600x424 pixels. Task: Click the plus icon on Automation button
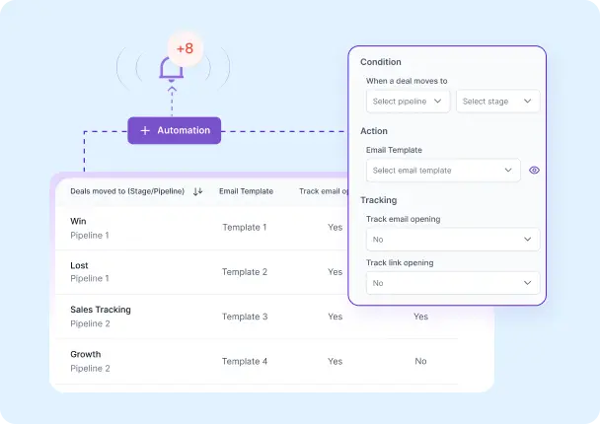(x=145, y=130)
